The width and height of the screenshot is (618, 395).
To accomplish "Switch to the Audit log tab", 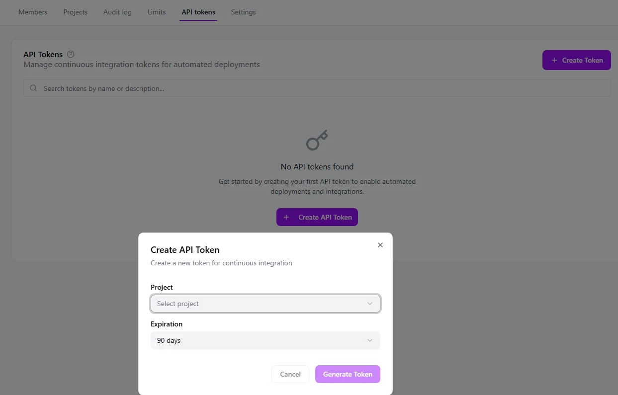I will tap(117, 12).
